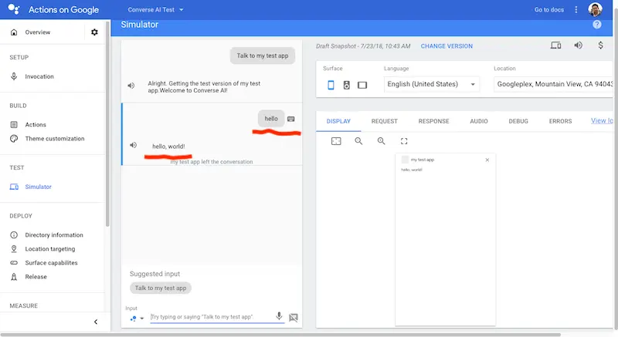
Task: Click the View logs link
Action: (x=602, y=121)
